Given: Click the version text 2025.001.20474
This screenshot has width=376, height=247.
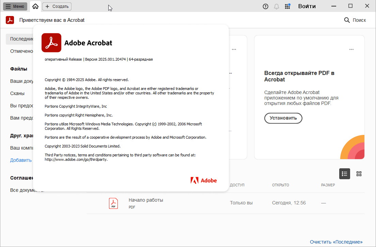Looking at the screenshot, I should pos(112,59).
